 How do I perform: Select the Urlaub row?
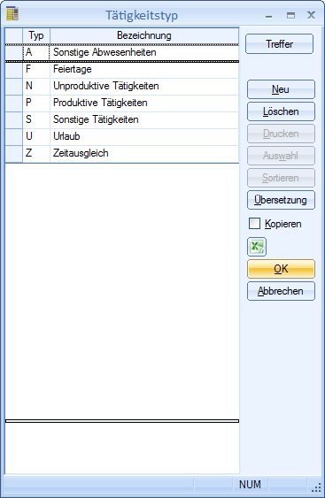(122, 136)
